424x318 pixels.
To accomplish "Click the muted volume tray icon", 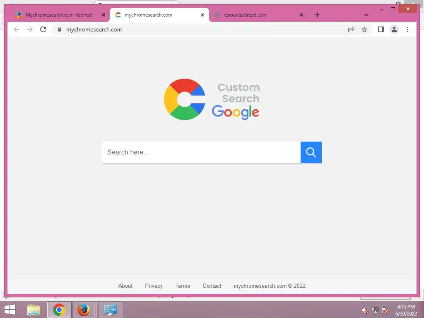I will pyautogui.click(x=365, y=310).
